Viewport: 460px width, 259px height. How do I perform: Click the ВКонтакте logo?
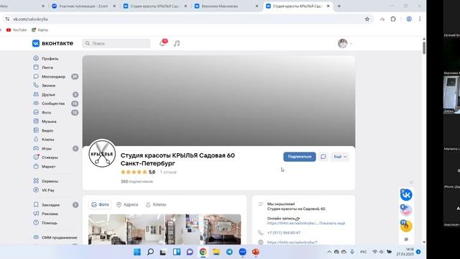(52, 43)
